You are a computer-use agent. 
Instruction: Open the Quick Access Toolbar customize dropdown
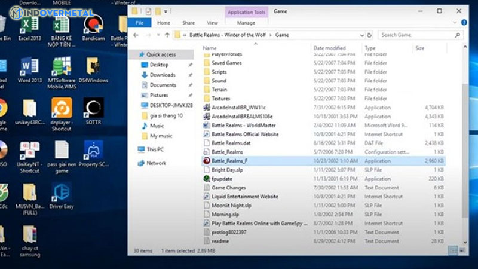point(166,11)
